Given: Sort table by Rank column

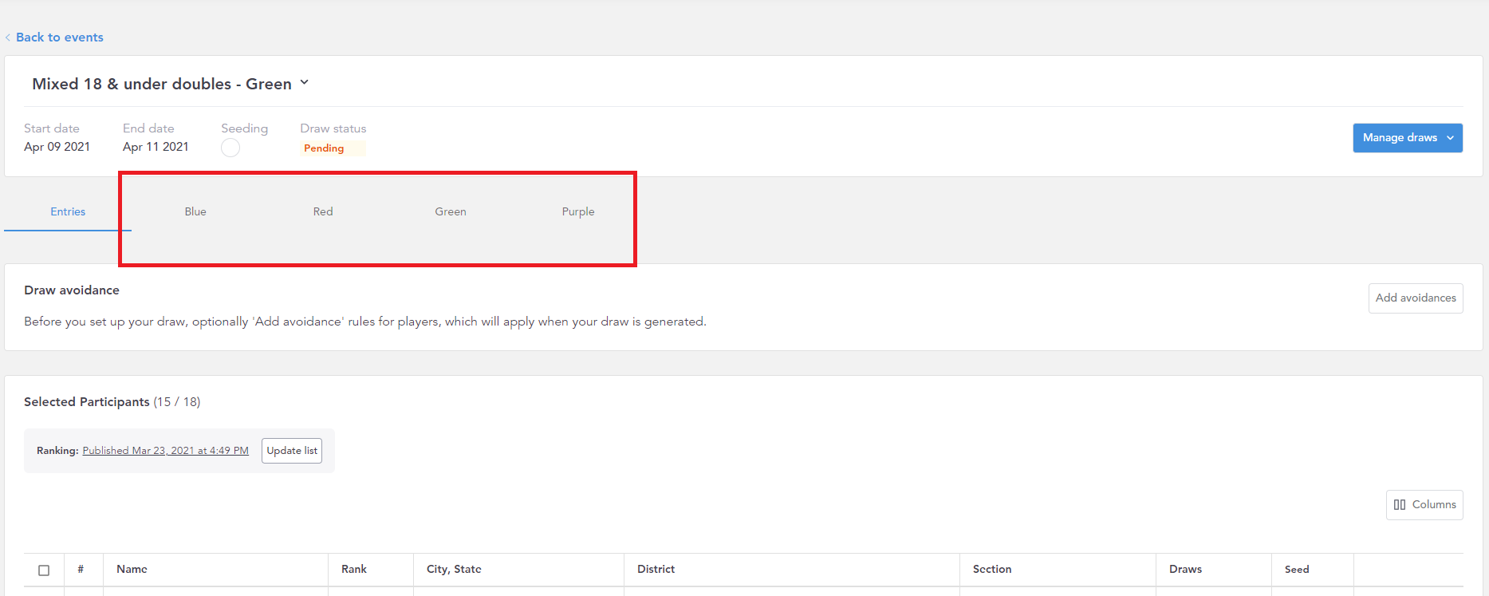Looking at the screenshot, I should pos(354,570).
